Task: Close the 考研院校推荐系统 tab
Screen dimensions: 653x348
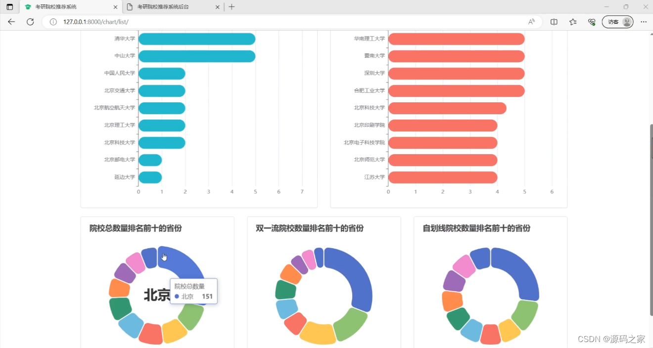Action: pos(116,7)
